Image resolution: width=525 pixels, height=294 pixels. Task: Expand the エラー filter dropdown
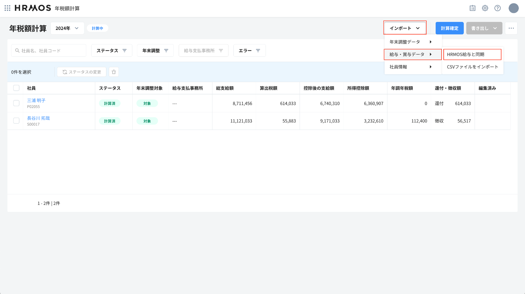(x=249, y=51)
